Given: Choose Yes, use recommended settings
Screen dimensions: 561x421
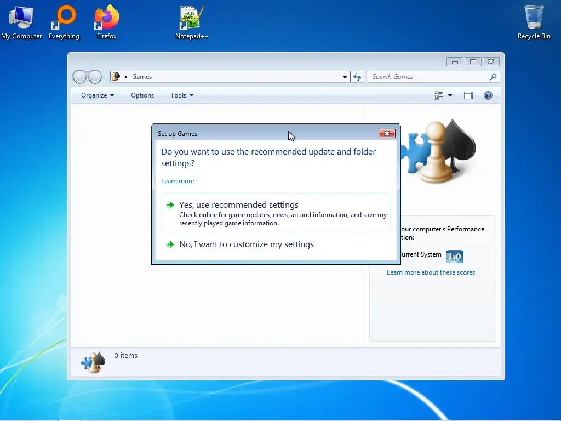Looking at the screenshot, I should [276, 213].
